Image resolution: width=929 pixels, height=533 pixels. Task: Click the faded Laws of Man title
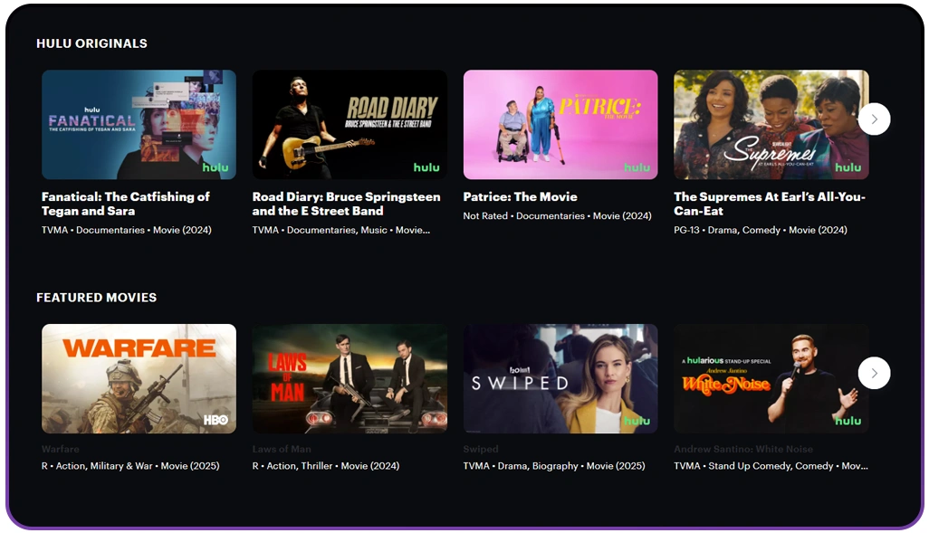coord(282,449)
